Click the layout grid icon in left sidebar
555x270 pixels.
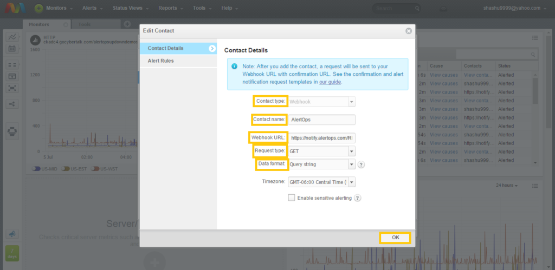12,65
